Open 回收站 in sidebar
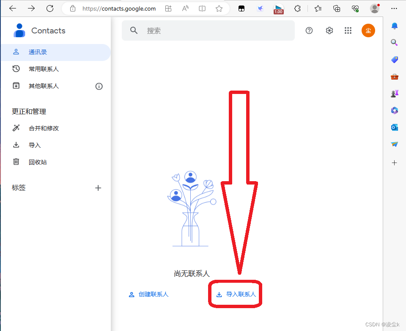 click(x=56, y=162)
